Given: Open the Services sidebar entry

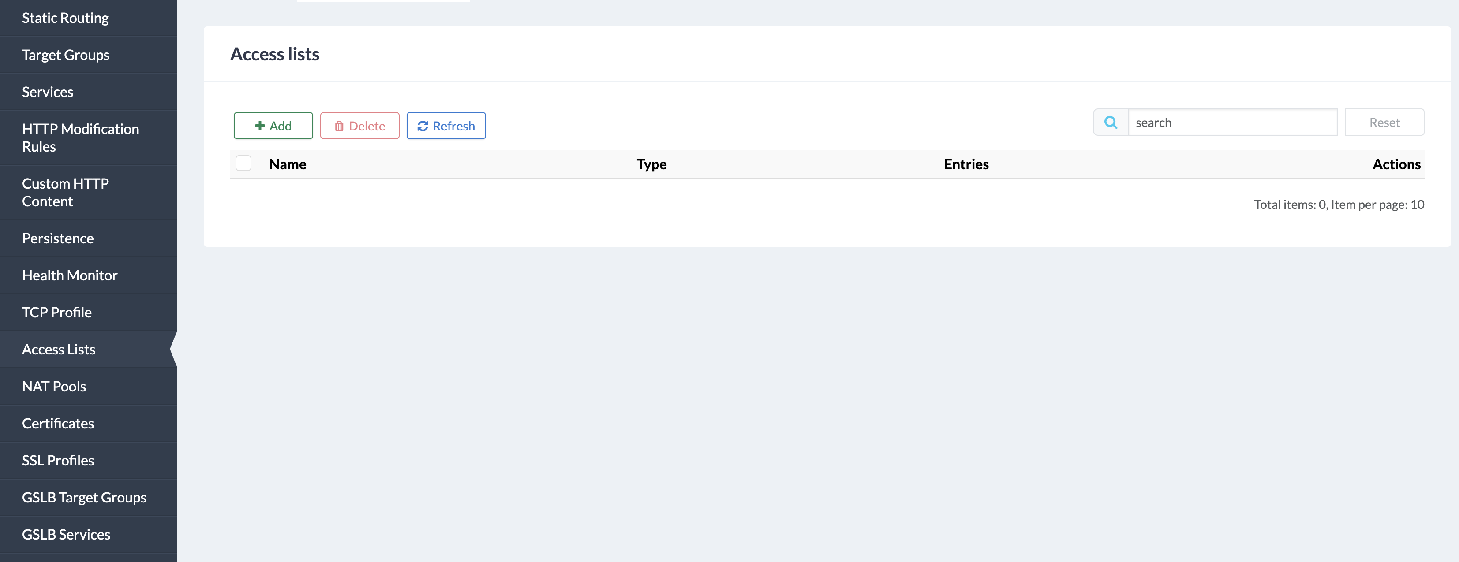Looking at the screenshot, I should point(48,92).
